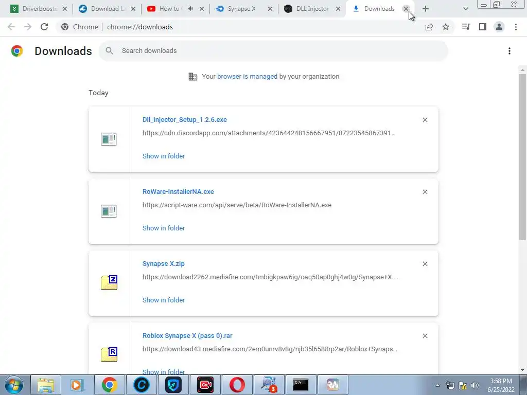Screen dimensions: 527x395
Task: Close the DLL Injector tab
Action: click(338, 9)
